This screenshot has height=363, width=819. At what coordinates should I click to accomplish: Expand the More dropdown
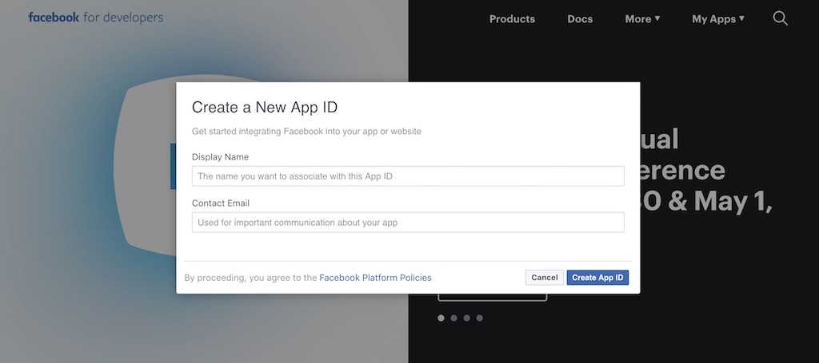click(642, 19)
